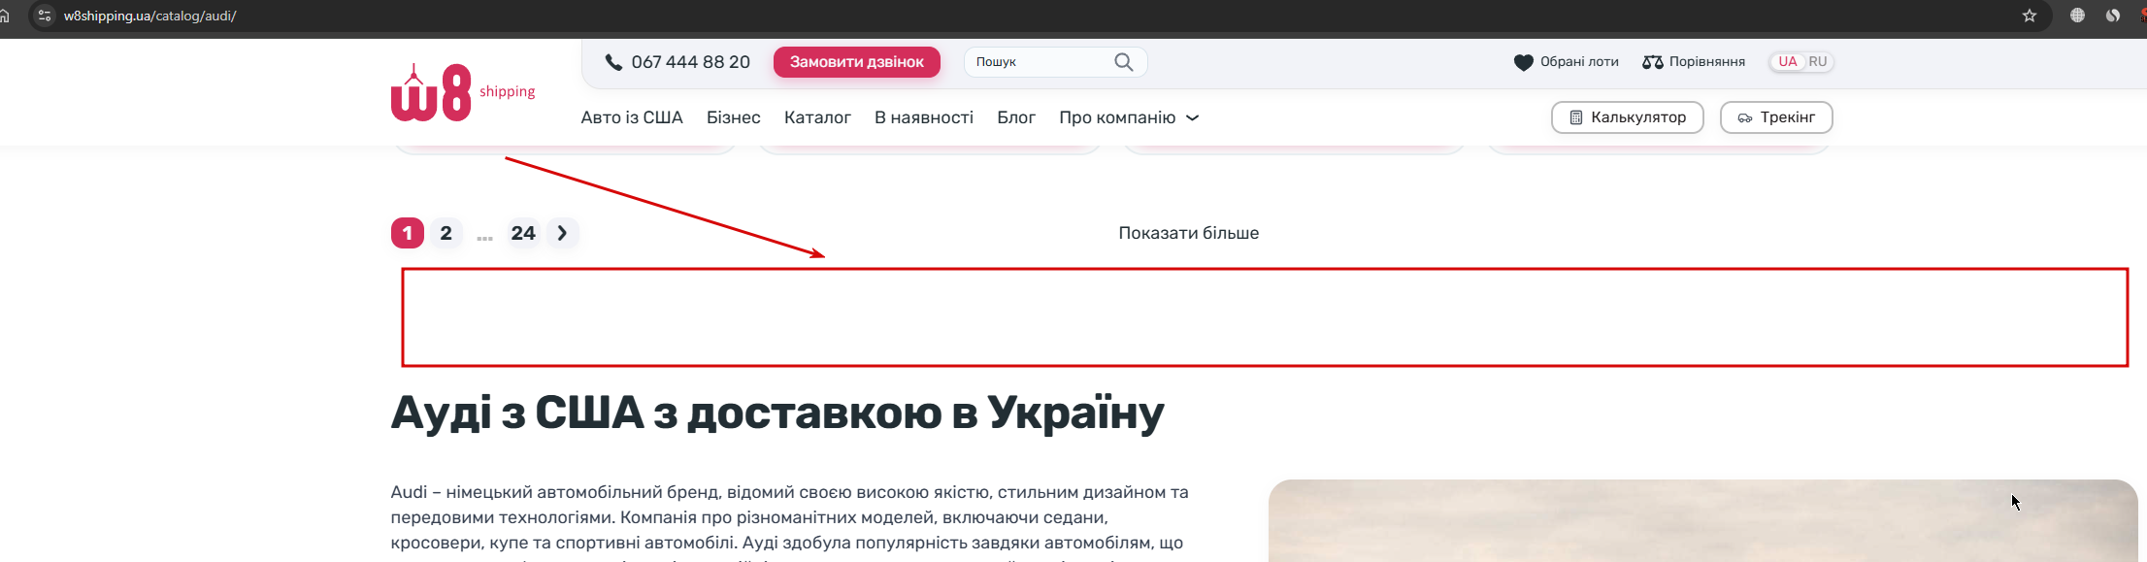Bookmark page with the star icon
Viewport: 2147px width, 562px height.
pyautogui.click(x=2029, y=16)
